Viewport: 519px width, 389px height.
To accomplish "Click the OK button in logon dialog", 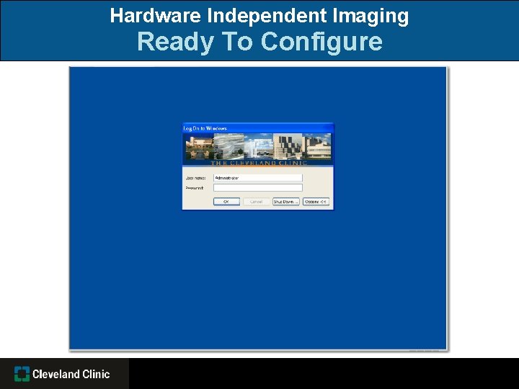I will (x=226, y=202).
